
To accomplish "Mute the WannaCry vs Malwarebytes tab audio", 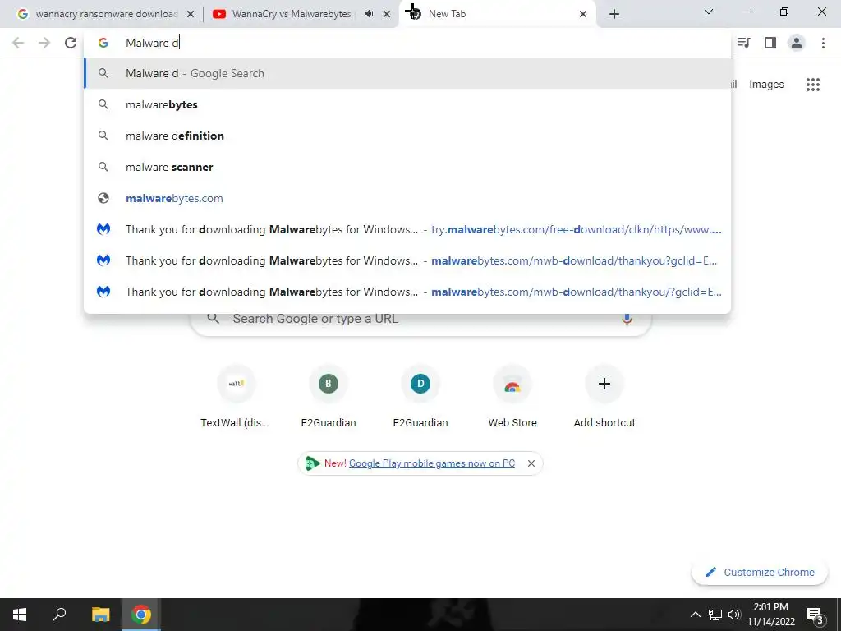I will tap(369, 14).
